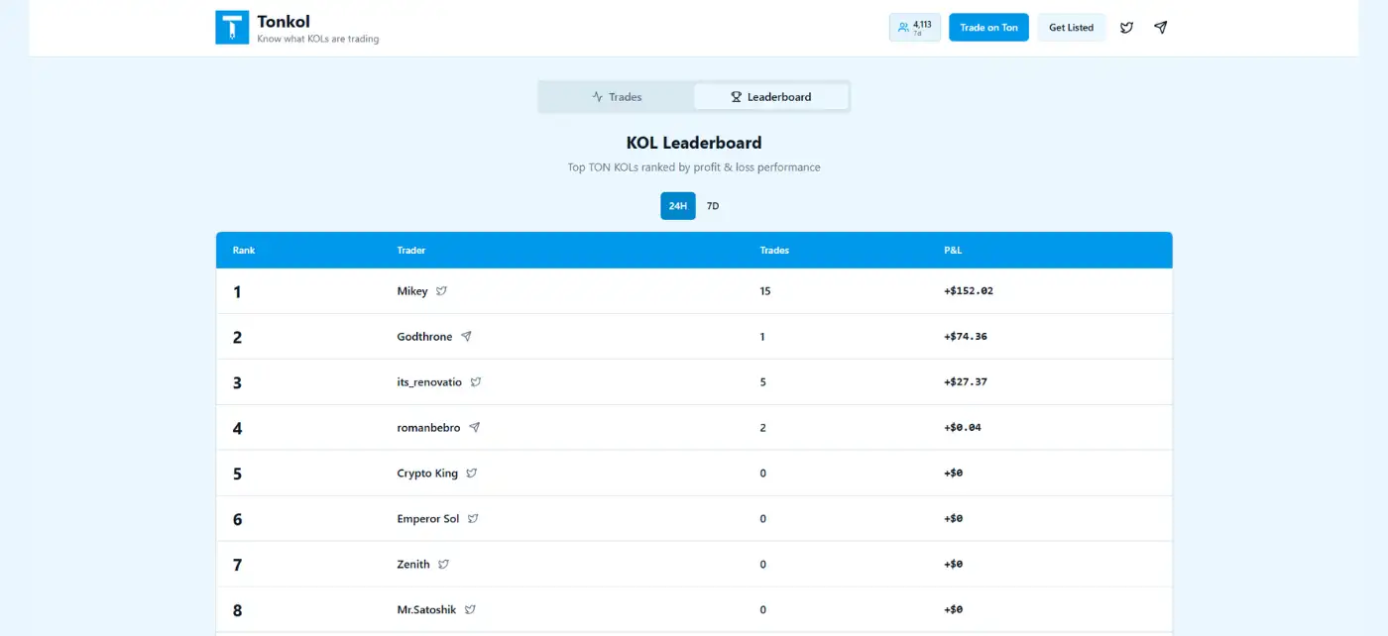Open Mikey's Twitter profile icon
This screenshot has height=636, width=1388.
(442, 291)
